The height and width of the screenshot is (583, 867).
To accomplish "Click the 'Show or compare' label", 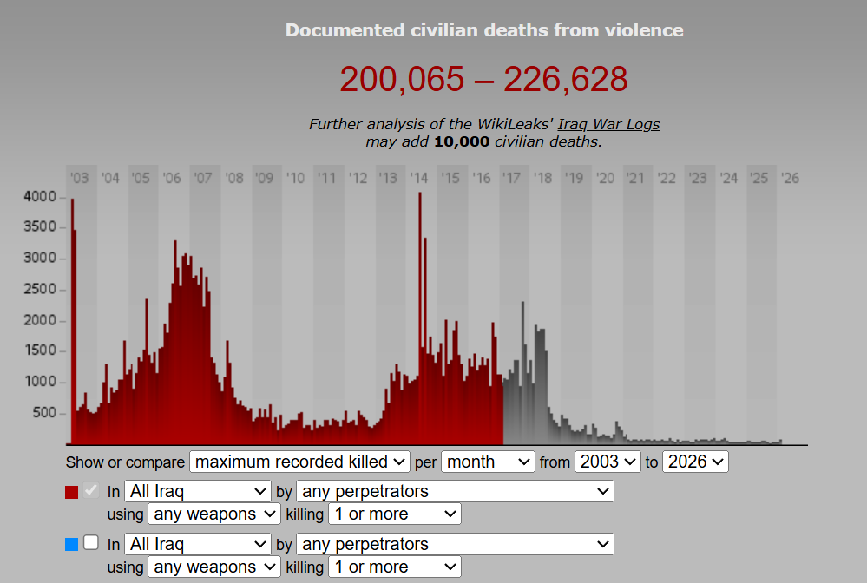I will pos(126,462).
